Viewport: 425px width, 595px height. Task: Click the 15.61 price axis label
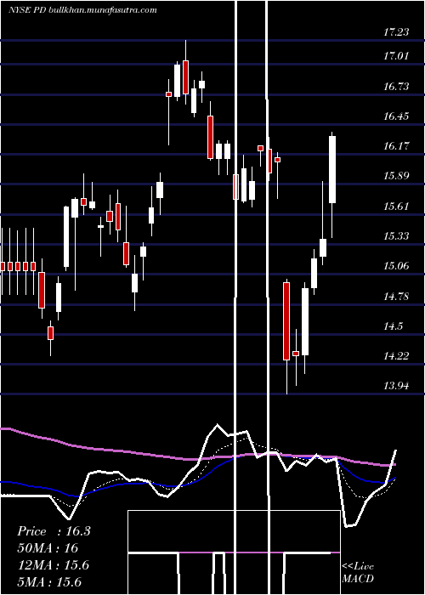[396, 206]
